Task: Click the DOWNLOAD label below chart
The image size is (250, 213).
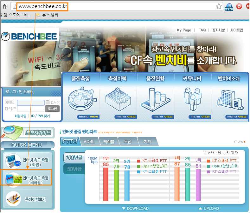Action: pos(135,208)
